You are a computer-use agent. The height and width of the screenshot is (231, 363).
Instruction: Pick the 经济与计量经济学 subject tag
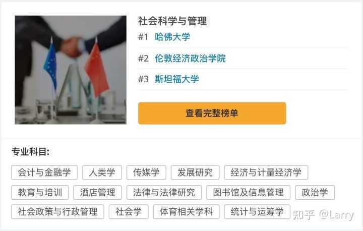tap(266, 172)
